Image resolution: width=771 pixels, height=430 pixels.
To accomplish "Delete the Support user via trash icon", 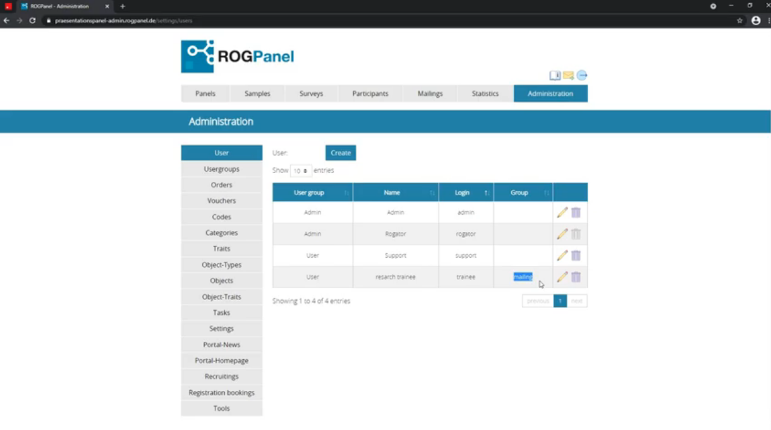I will pos(576,256).
